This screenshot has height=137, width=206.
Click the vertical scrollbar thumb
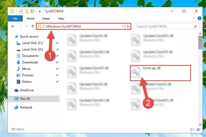tap(200, 42)
